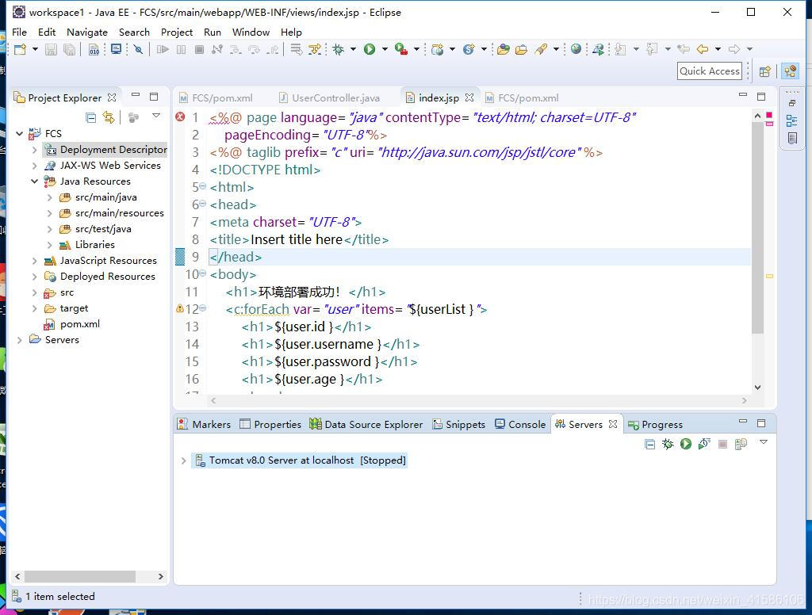812x615 pixels.
Task: Collapse the Java Resources tree node
Action: [x=34, y=181]
